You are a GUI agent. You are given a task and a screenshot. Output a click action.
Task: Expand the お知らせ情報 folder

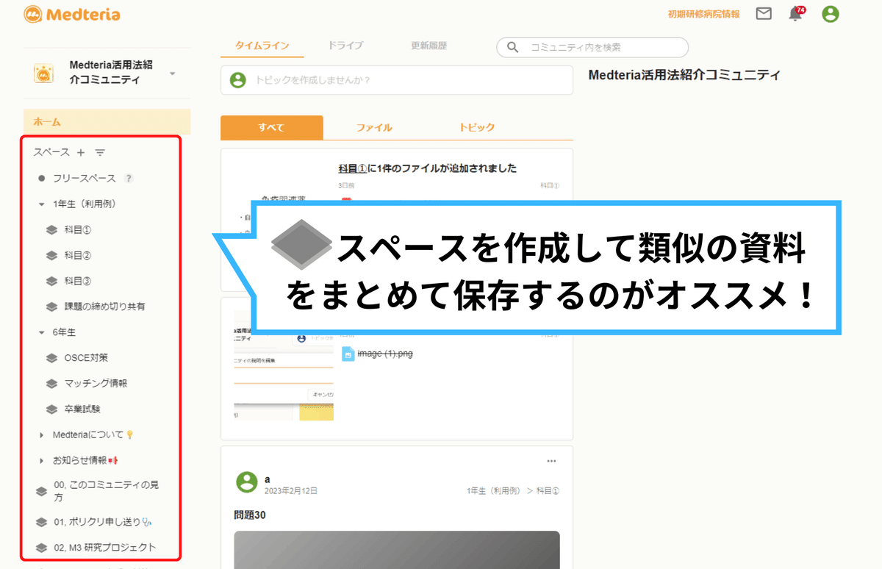[x=42, y=461]
